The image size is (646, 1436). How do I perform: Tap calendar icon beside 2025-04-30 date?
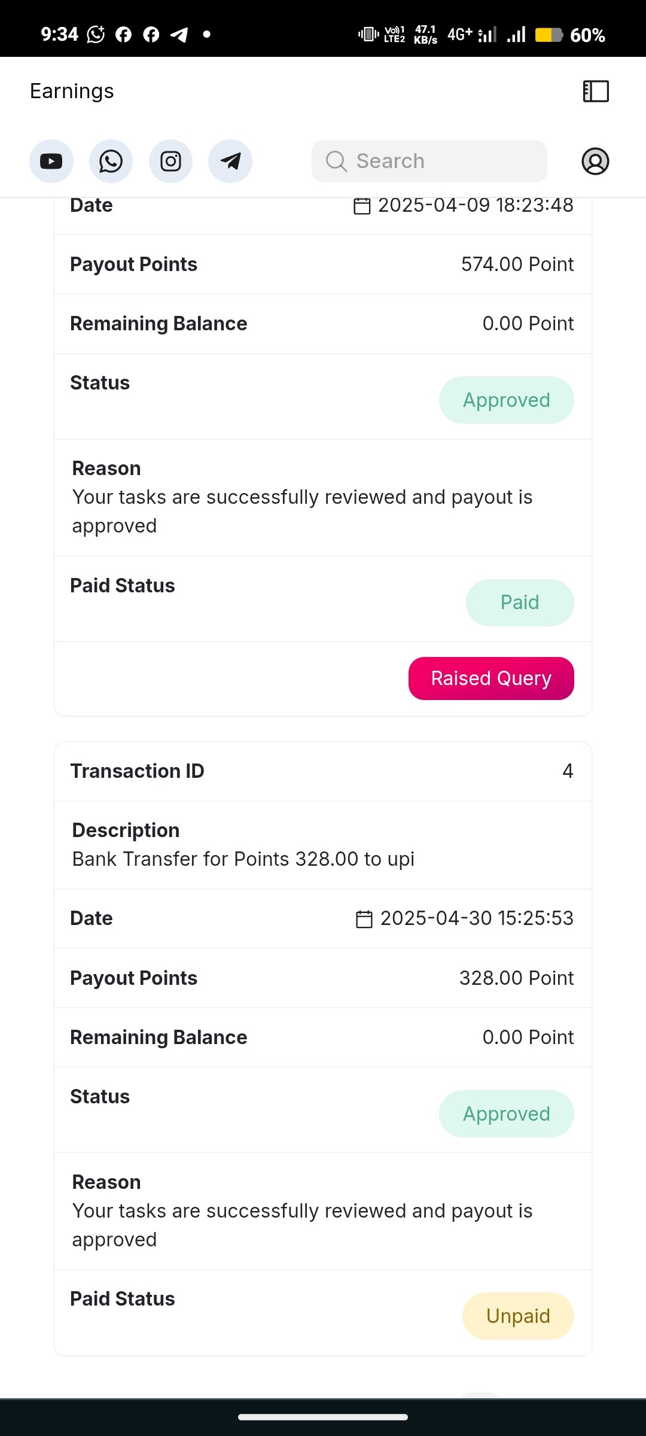(364, 919)
